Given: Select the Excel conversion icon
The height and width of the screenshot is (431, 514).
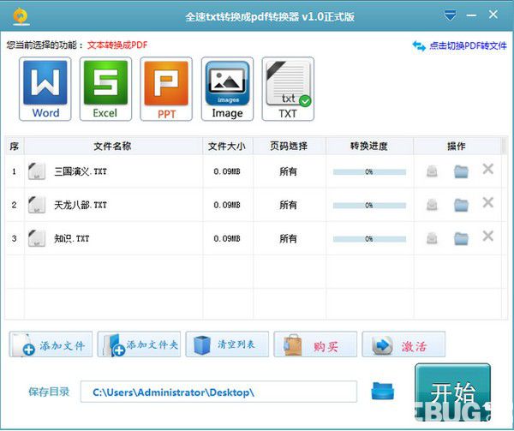Looking at the screenshot, I should click(x=105, y=89).
